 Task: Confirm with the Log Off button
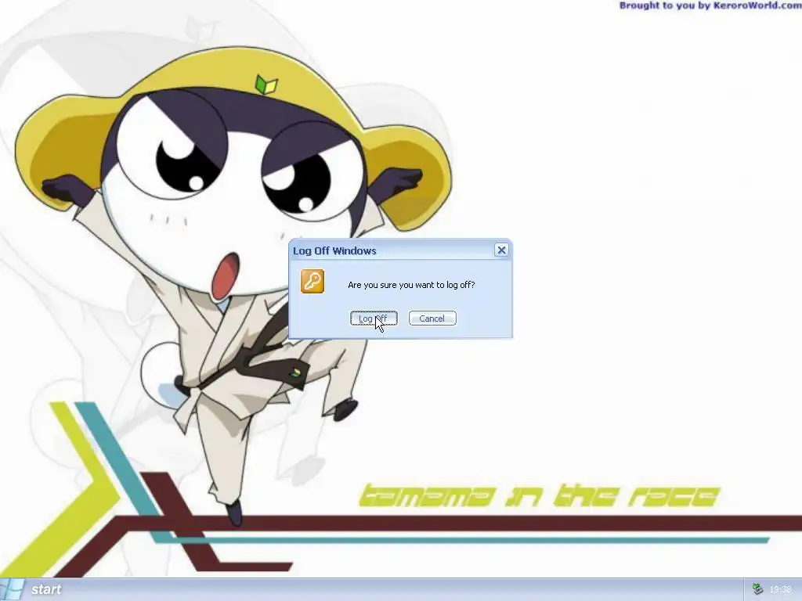[x=374, y=318]
